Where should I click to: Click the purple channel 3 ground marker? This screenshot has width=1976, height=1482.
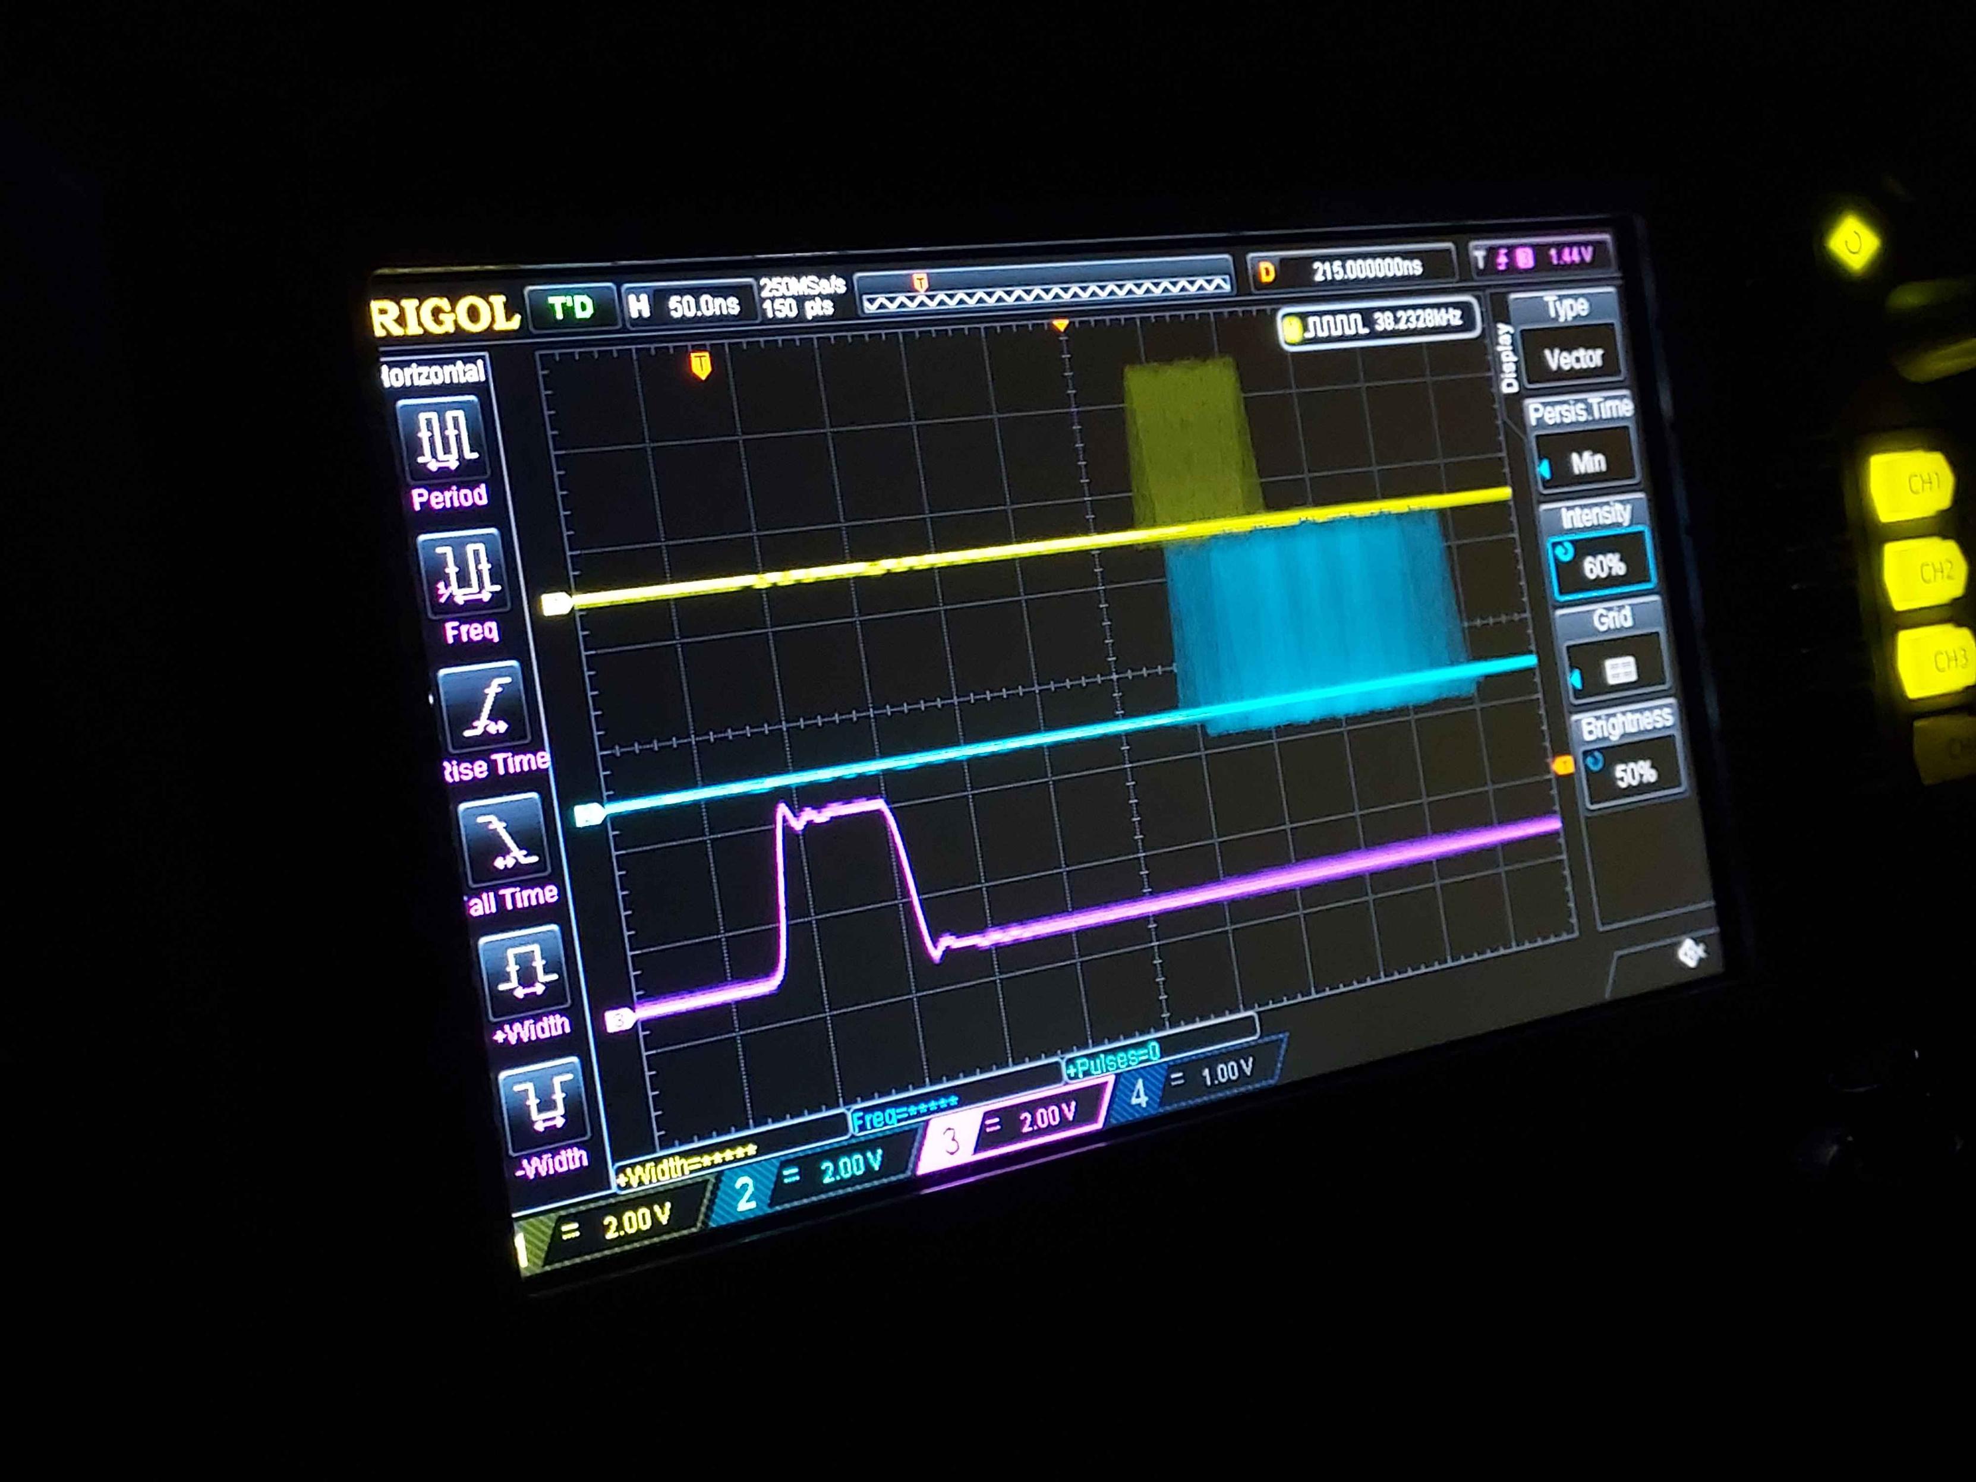click(620, 1019)
